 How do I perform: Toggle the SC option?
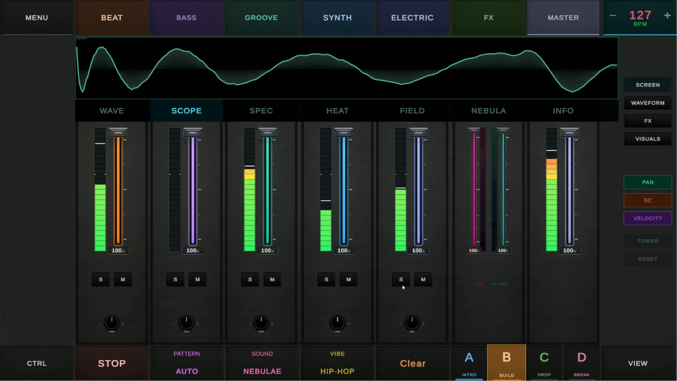tap(648, 200)
